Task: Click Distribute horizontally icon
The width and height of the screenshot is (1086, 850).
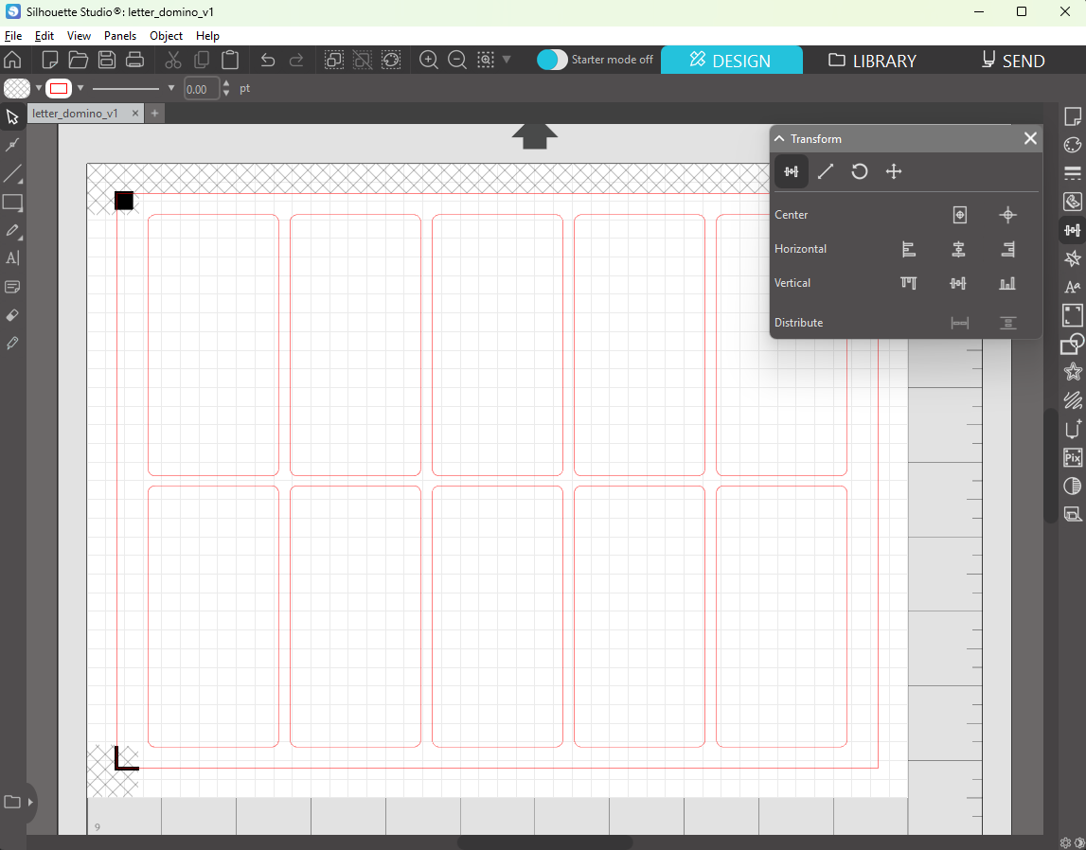Action: pyautogui.click(x=960, y=323)
